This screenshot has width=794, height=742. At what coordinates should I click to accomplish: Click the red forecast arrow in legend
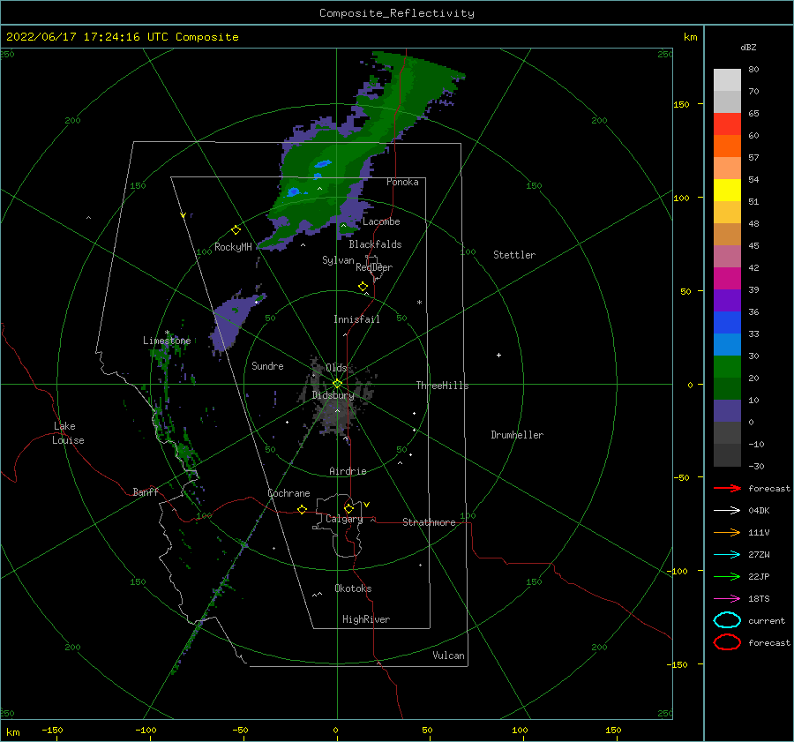(x=727, y=488)
